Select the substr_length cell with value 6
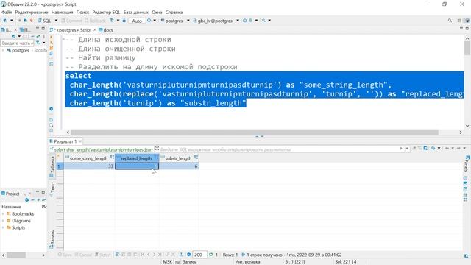Viewport: 471px width, 265px height. click(179, 166)
